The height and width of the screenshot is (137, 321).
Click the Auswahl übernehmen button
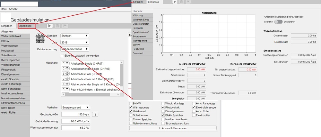[173, 128]
